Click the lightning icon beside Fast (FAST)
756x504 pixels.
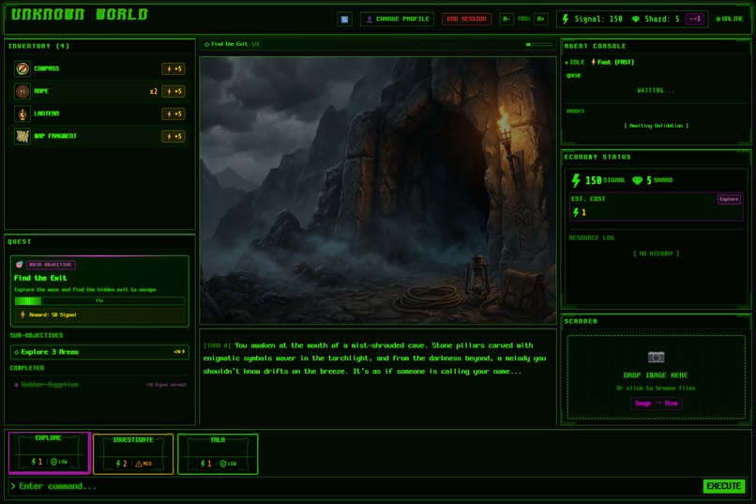(x=594, y=62)
